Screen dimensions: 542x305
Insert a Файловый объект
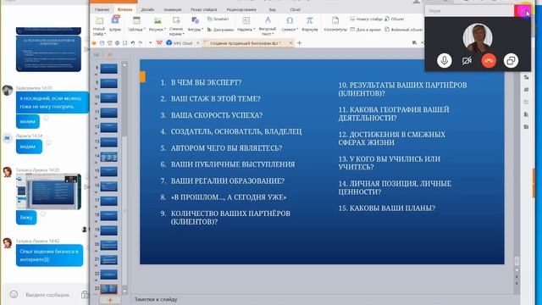click(x=404, y=30)
